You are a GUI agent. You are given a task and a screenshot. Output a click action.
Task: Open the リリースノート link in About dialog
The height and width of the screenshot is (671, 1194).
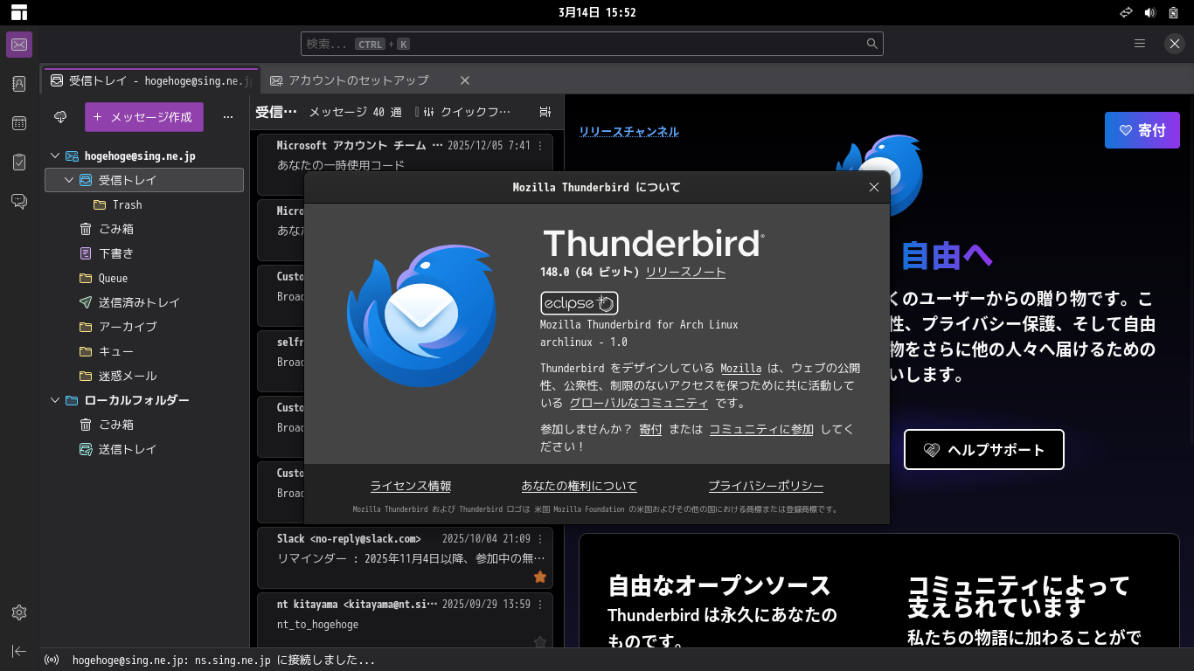pos(685,272)
